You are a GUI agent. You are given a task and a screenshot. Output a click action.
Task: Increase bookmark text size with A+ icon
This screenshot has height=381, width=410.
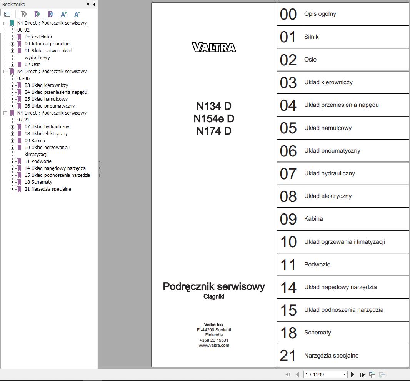(63, 14)
